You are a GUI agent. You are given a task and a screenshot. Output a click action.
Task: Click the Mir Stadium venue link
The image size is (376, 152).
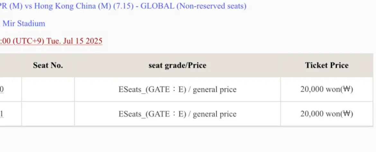click(x=22, y=23)
